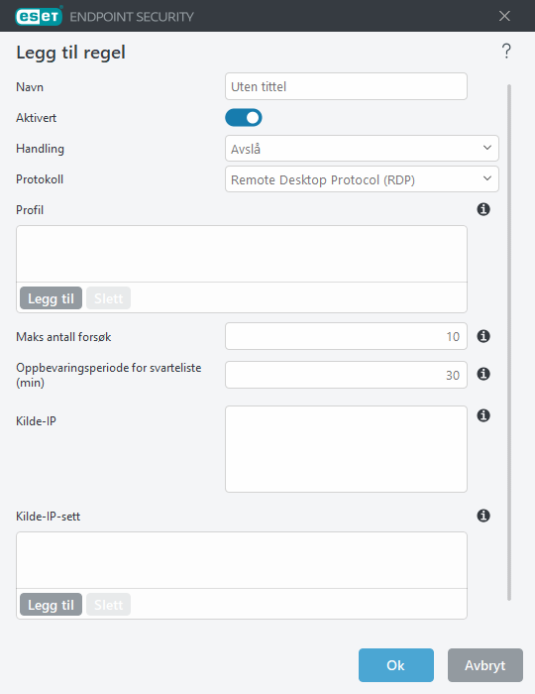The height and width of the screenshot is (694, 535).
Task: Click inside the Kilde-IP text area
Action: 346,449
